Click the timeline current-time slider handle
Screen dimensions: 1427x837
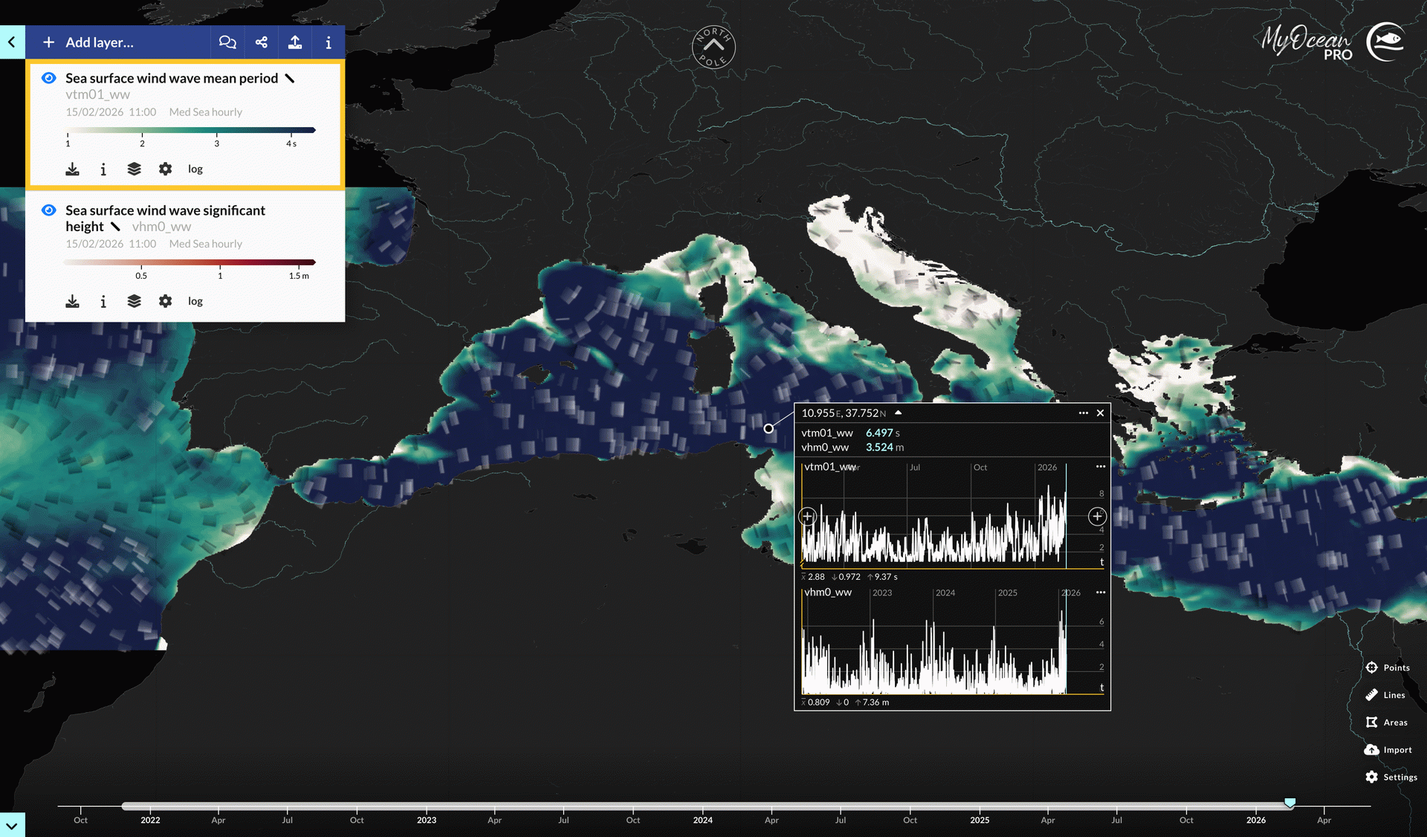(x=1290, y=803)
